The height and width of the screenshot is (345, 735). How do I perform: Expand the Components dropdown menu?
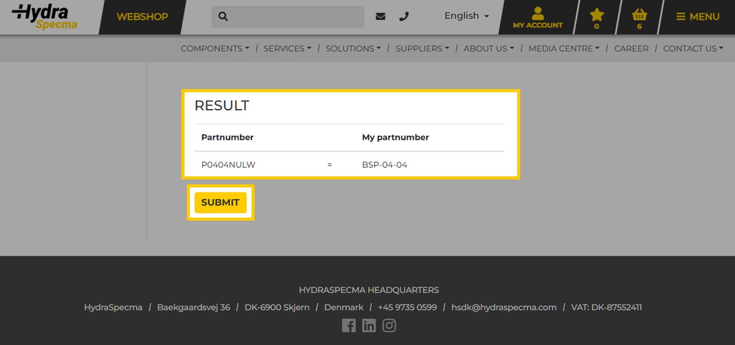coord(215,49)
